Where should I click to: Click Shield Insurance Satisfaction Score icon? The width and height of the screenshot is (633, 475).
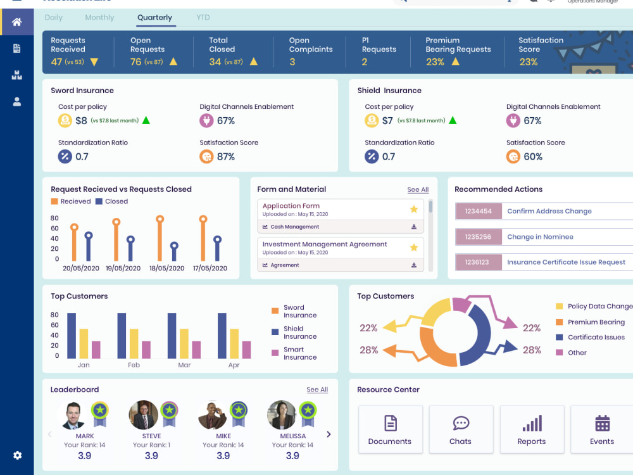(513, 156)
